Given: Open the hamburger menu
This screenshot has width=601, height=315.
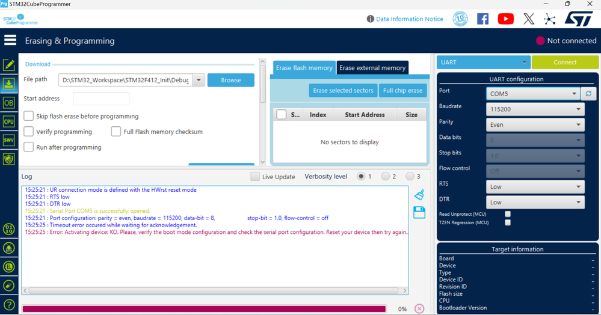Looking at the screenshot, I should tap(10, 40).
